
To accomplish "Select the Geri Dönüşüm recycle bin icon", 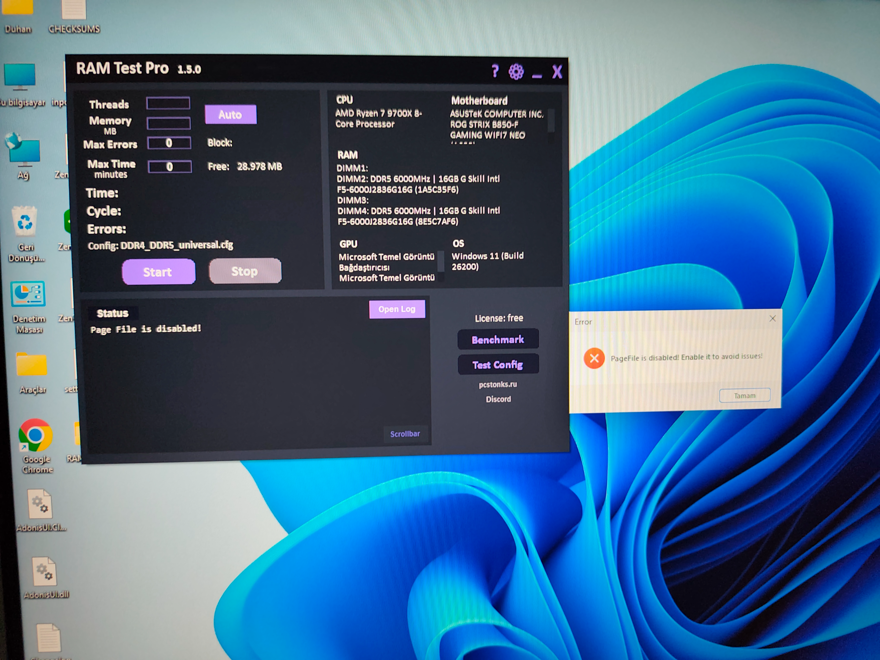I will (26, 234).
